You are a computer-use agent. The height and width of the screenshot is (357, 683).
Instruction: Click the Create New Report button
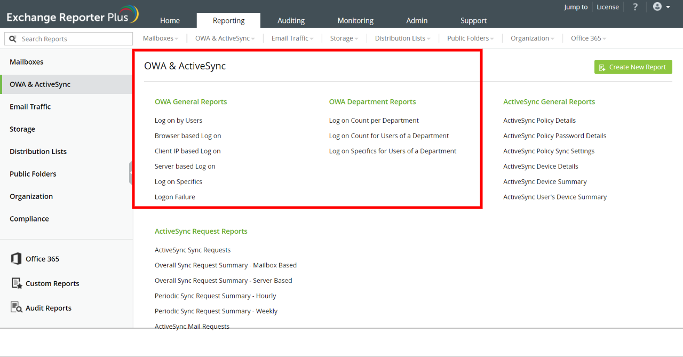[x=633, y=67]
